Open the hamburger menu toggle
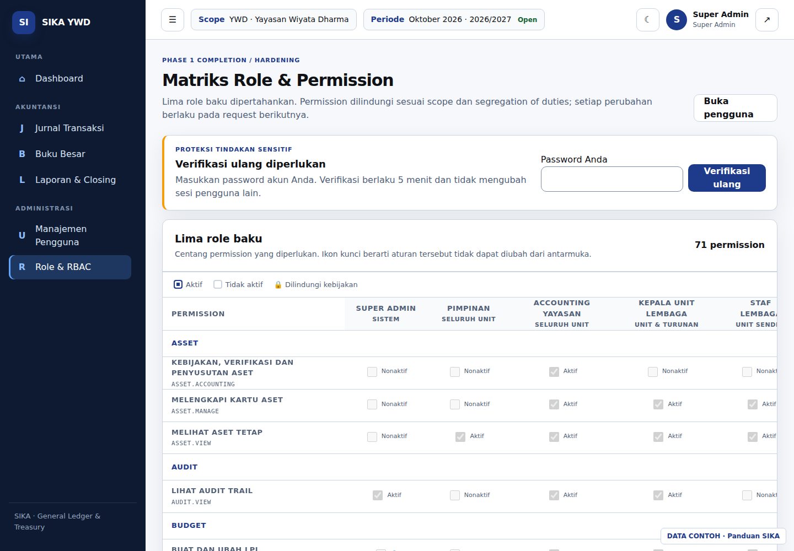The width and height of the screenshot is (794, 551). (x=173, y=20)
